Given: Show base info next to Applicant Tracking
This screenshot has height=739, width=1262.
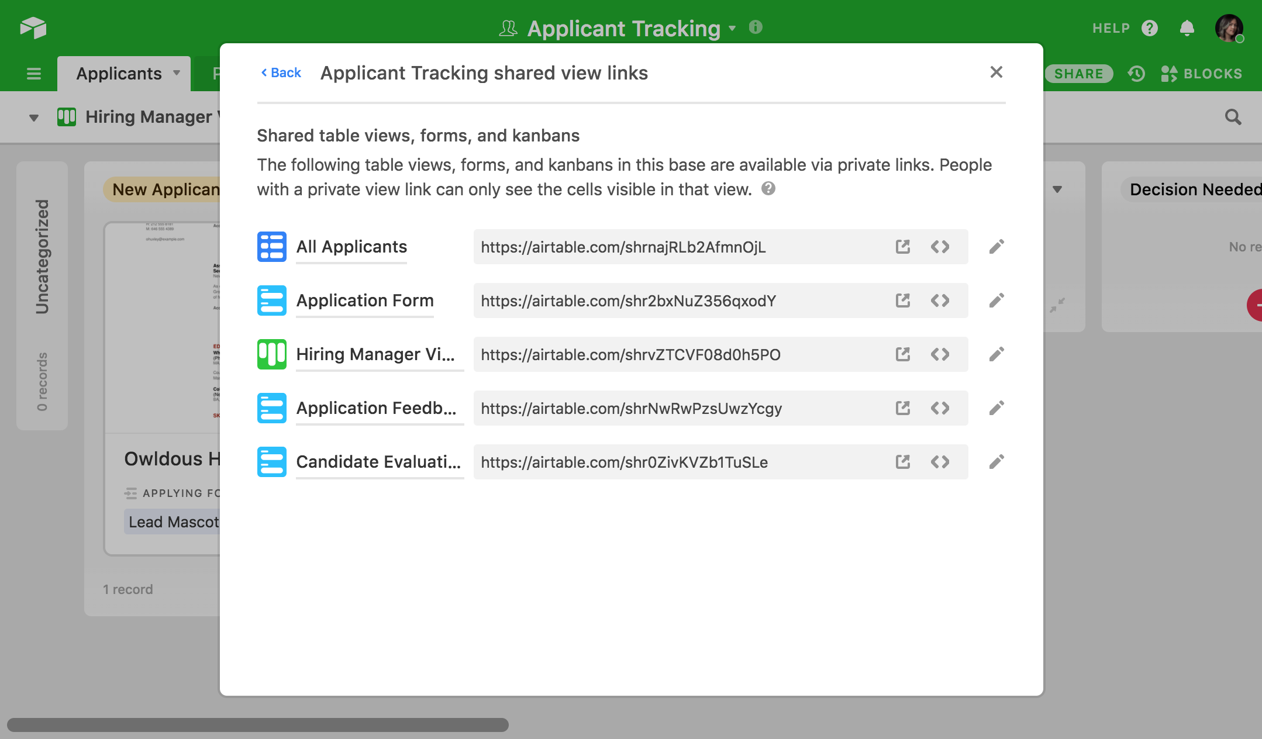Looking at the screenshot, I should 756,27.
